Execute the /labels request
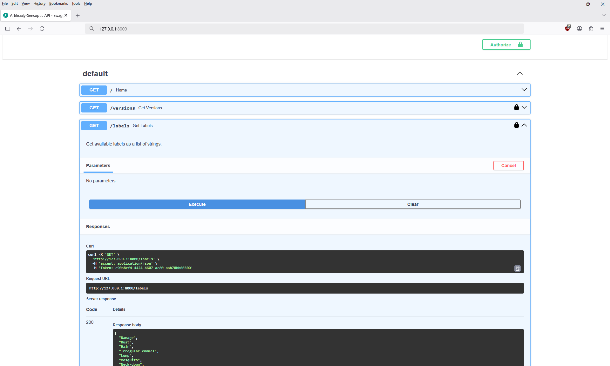This screenshot has height=366, width=610. click(x=197, y=204)
